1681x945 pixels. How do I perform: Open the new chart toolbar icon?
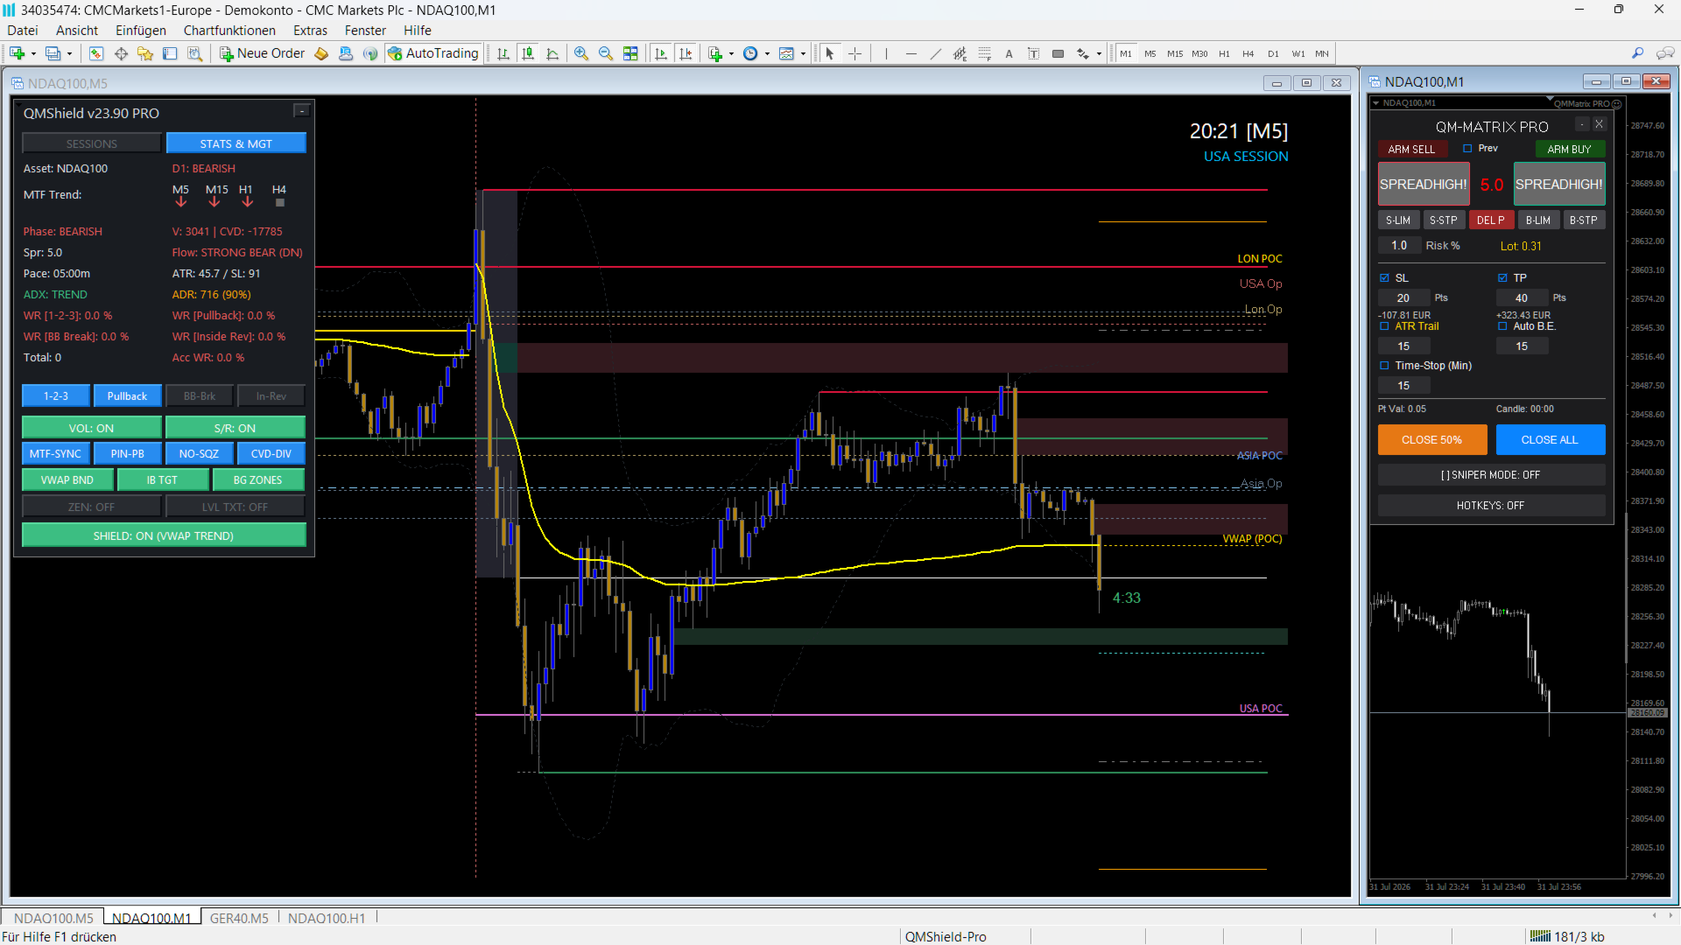pyautogui.click(x=17, y=54)
